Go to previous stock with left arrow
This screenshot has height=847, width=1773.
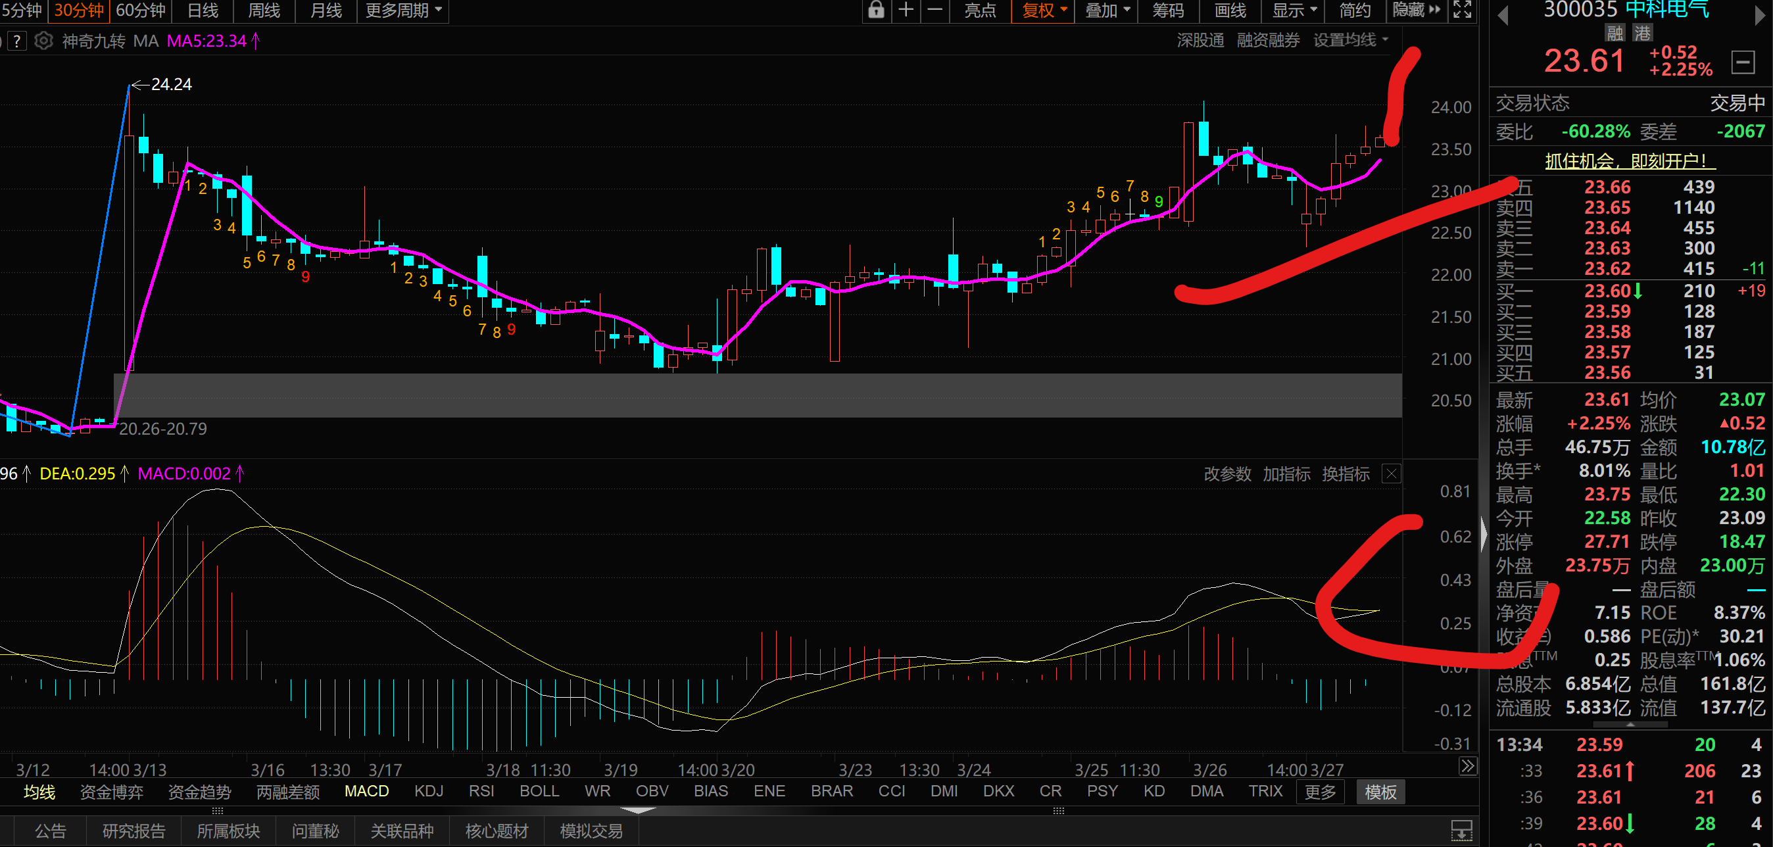(1503, 15)
